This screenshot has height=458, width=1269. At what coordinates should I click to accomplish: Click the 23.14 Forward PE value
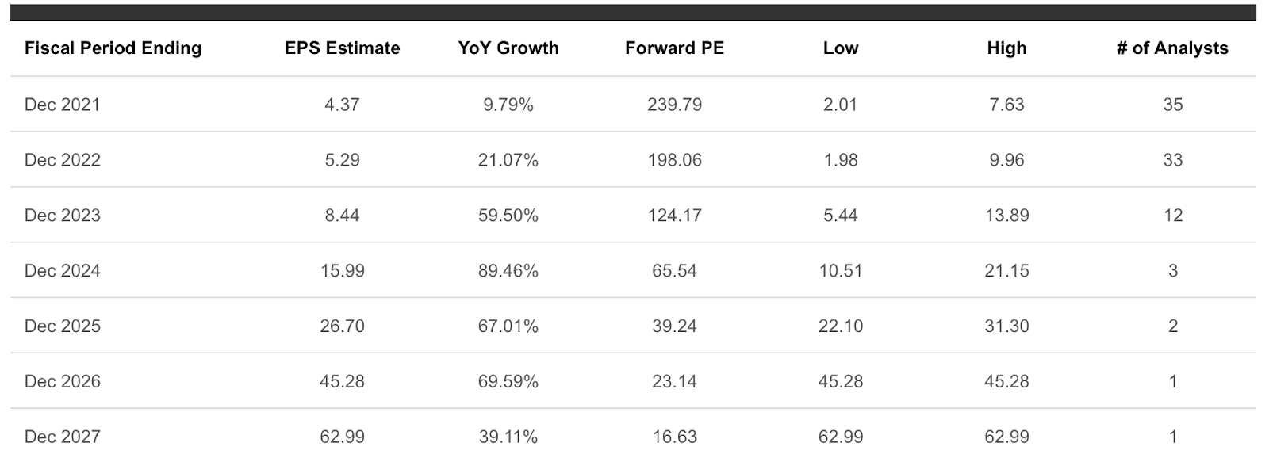674,382
